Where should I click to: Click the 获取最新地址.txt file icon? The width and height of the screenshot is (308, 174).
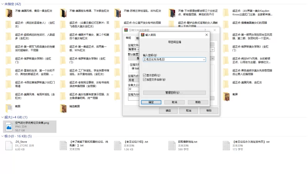[172, 146]
